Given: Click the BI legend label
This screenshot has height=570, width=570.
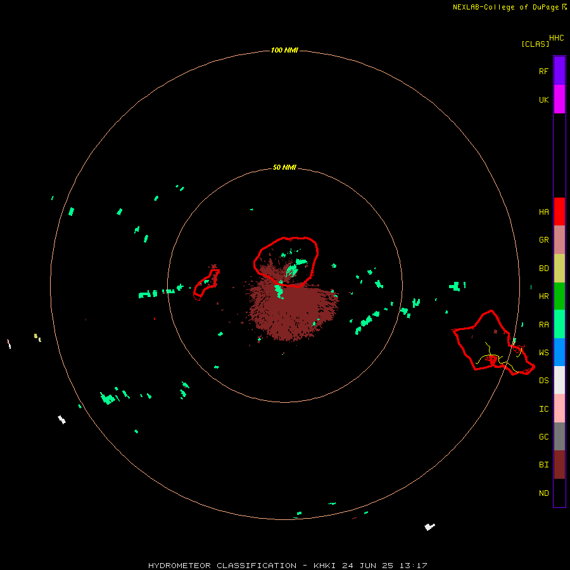Looking at the screenshot, I should pos(543,465).
